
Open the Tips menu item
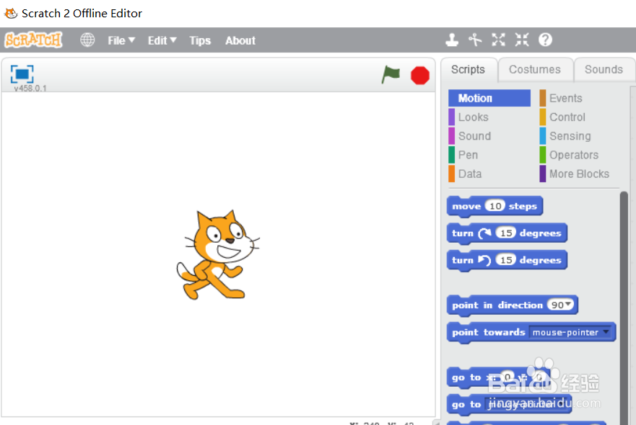tap(200, 40)
